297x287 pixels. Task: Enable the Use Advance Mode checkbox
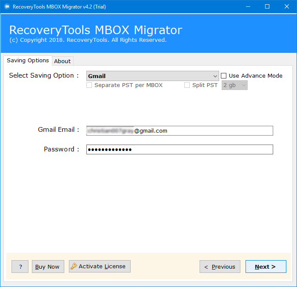point(224,76)
